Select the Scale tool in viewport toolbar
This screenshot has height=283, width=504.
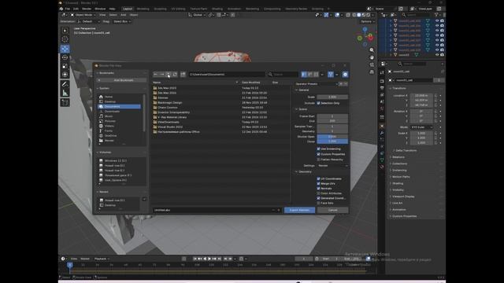tap(65, 66)
